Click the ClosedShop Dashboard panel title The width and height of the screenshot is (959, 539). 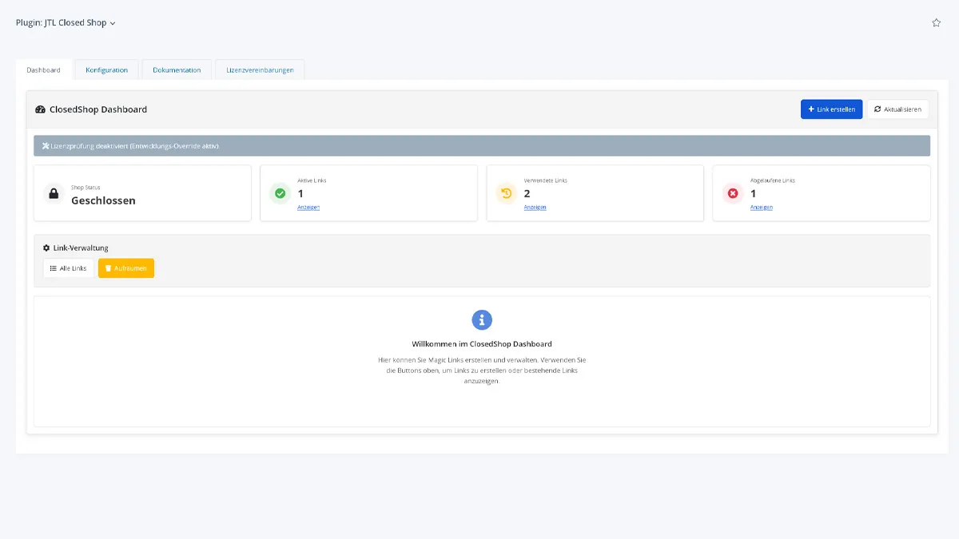point(98,109)
